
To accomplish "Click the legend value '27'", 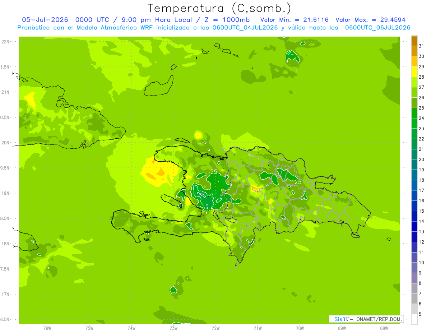I will tap(421, 87).
